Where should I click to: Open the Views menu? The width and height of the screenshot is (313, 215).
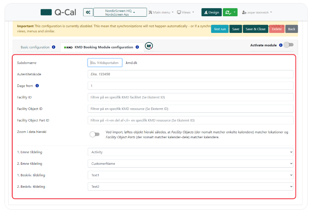point(185,12)
